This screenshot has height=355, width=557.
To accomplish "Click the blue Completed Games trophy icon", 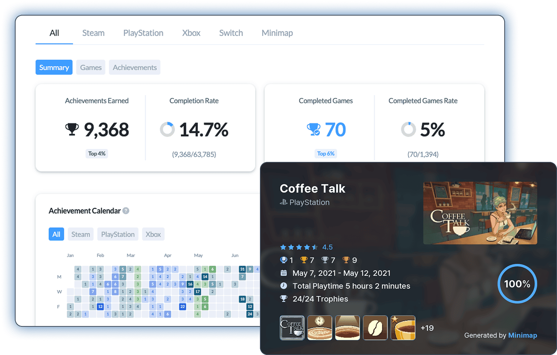I will pos(314,130).
